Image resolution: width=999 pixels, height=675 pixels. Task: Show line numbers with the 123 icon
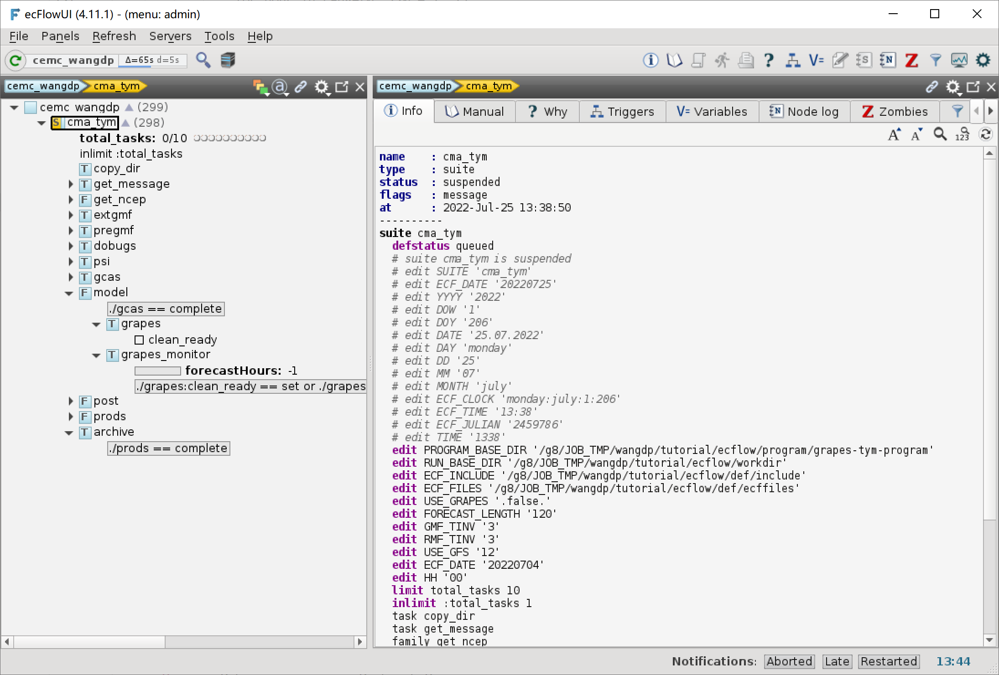[x=963, y=134]
